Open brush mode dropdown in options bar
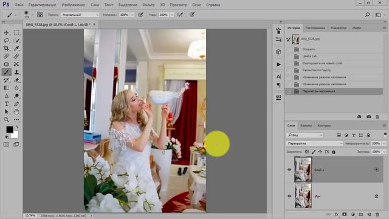This screenshot has width=389, height=219. [80, 15]
